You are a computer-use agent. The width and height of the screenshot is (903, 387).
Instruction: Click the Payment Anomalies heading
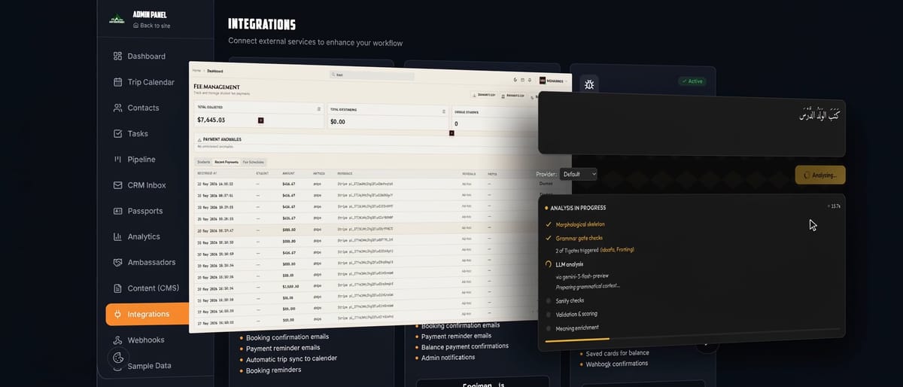pyautogui.click(x=220, y=139)
